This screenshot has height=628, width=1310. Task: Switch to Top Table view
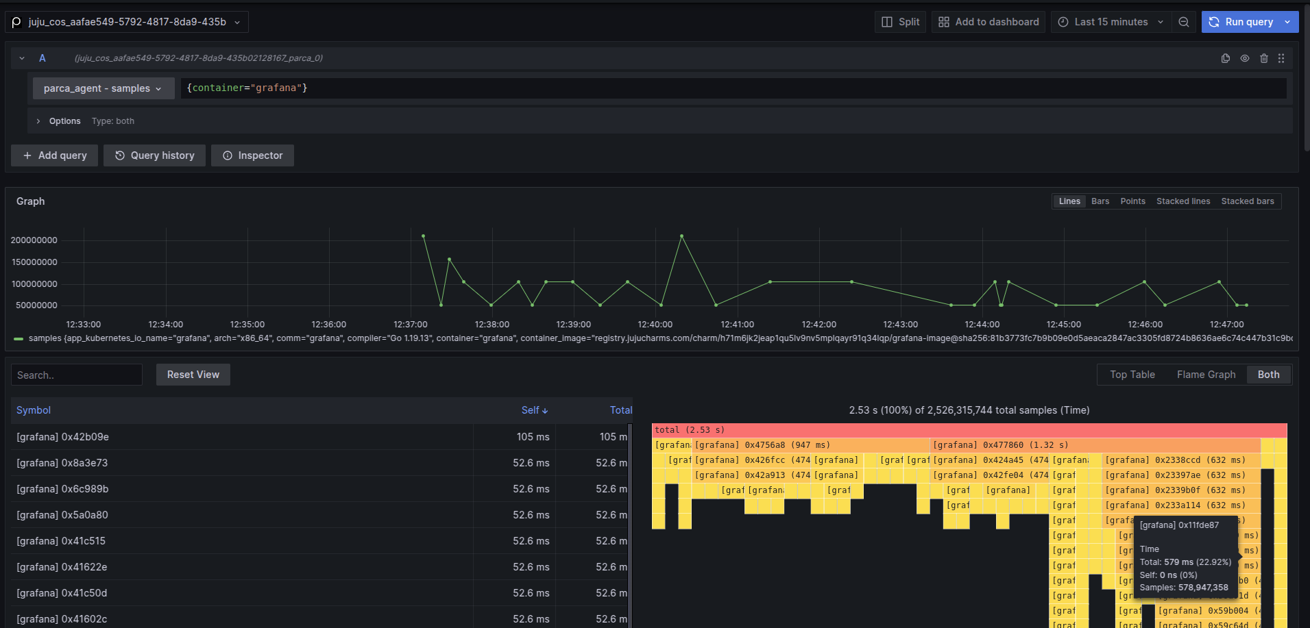(1132, 375)
